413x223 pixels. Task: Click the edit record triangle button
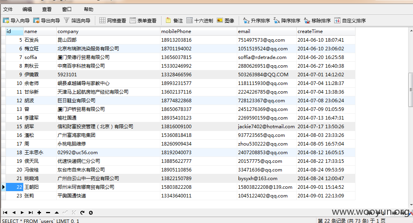click(x=57, y=212)
